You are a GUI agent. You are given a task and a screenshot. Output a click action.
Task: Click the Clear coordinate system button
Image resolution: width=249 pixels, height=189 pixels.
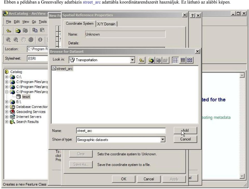pyautogui.click(x=81, y=154)
